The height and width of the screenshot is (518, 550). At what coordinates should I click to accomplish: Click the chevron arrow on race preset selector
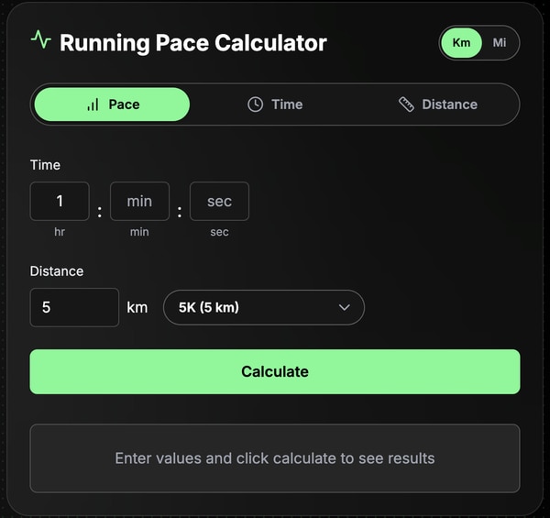pos(345,308)
